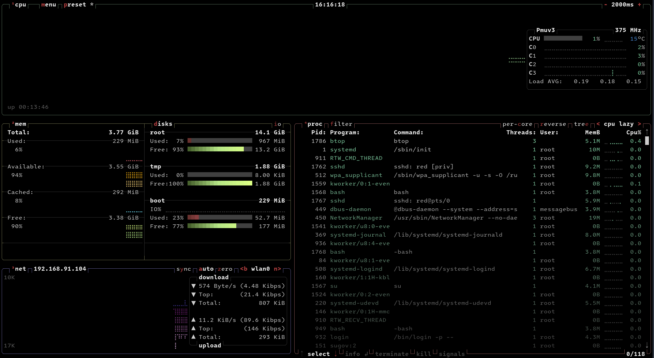
Task: Increase update interval with plus sign
Action: coord(639,5)
